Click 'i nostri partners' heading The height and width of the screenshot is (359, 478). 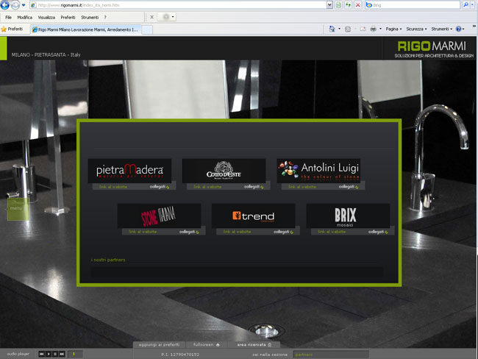point(108,260)
